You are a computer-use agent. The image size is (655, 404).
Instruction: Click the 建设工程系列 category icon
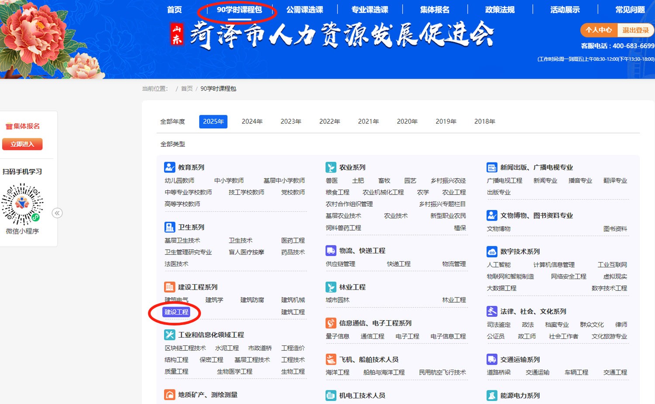click(x=169, y=287)
